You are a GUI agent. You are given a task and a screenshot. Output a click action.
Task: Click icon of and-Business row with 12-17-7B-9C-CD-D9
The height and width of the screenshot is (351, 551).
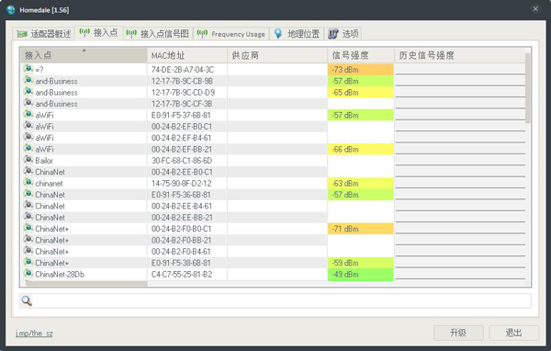click(x=28, y=92)
